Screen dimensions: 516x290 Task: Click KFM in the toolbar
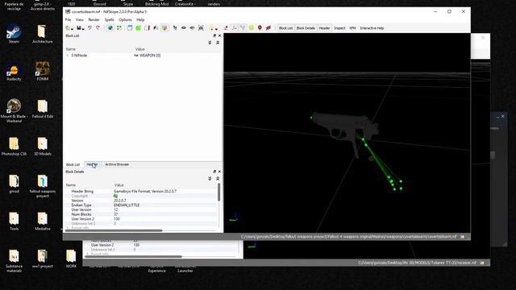(352, 28)
